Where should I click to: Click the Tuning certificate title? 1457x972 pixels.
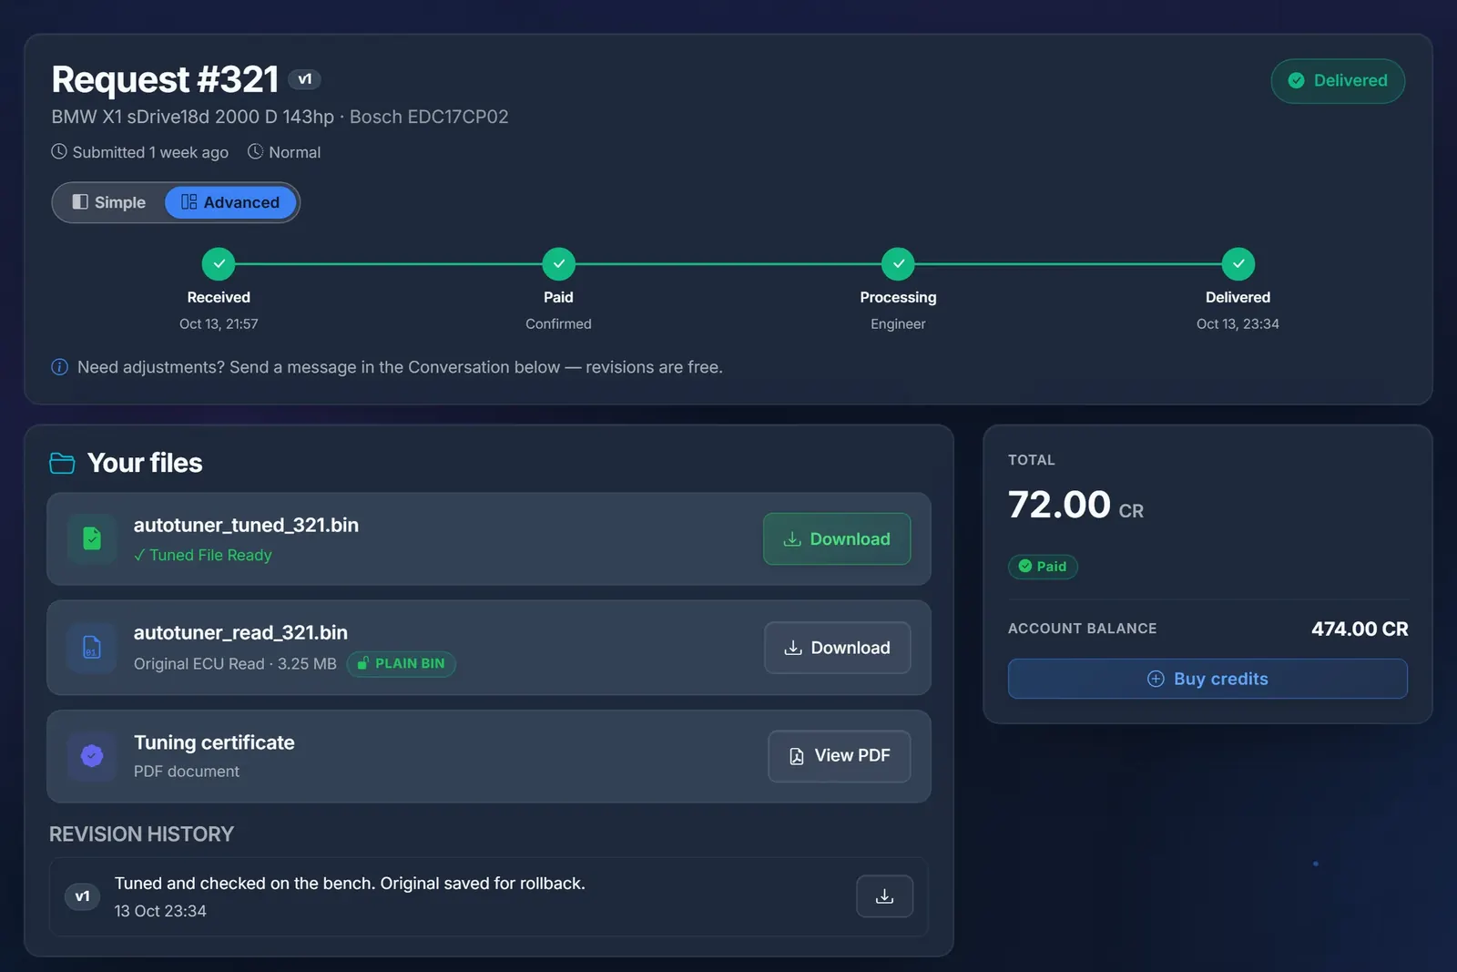click(x=214, y=742)
